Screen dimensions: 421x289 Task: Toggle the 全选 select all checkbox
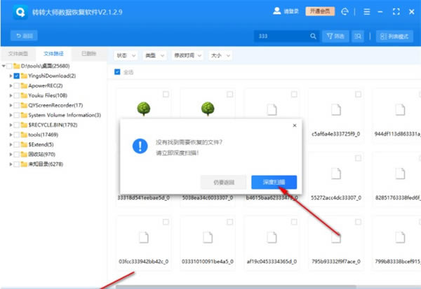[x=117, y=71]
